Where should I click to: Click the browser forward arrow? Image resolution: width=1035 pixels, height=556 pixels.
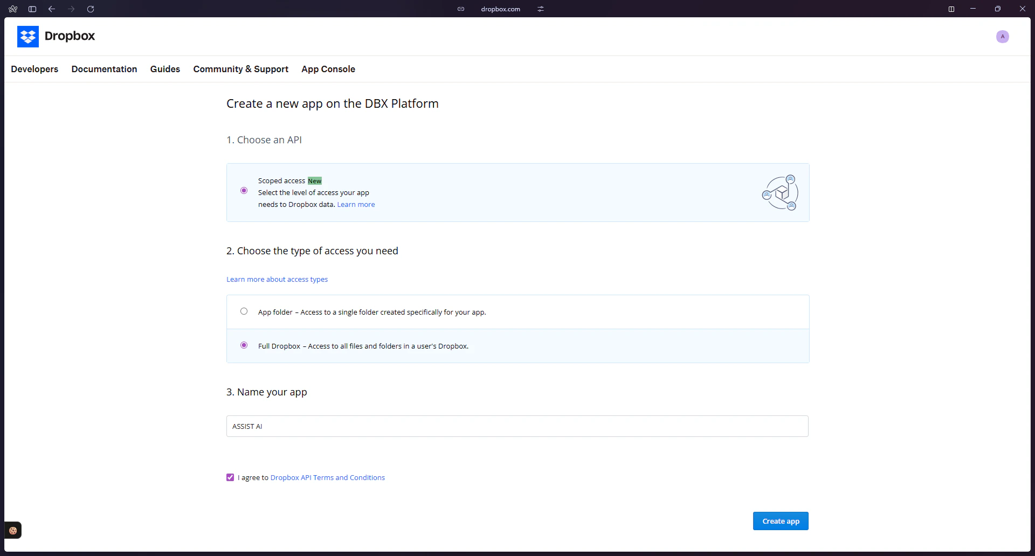click(71, 9)
